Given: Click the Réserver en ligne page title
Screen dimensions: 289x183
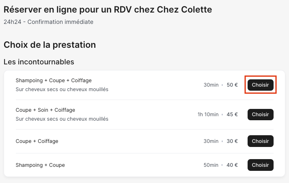Looking at the screenshot, I should coord(108,9).
